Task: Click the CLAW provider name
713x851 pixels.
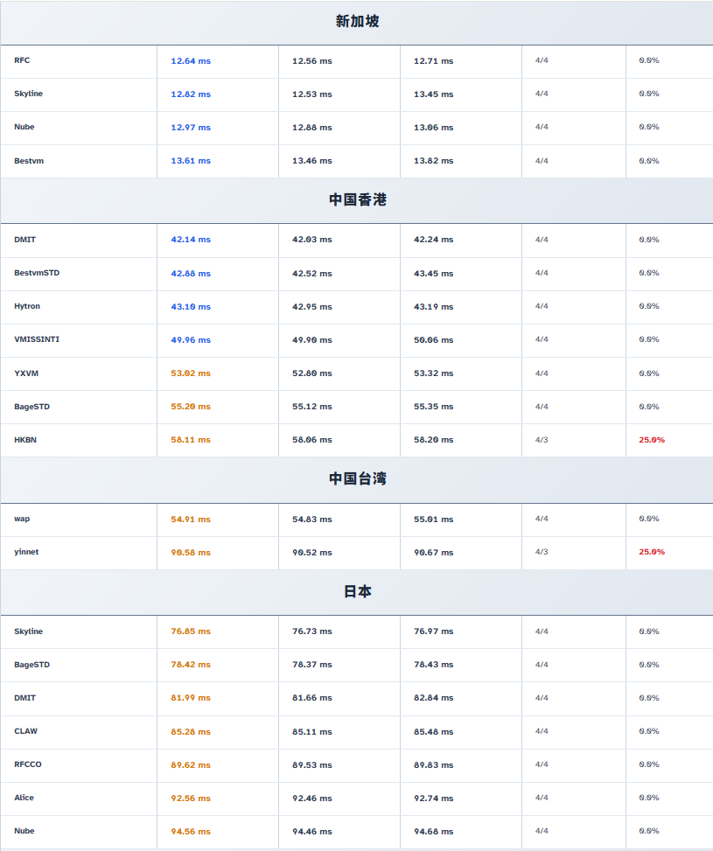Action: [25, 731]
